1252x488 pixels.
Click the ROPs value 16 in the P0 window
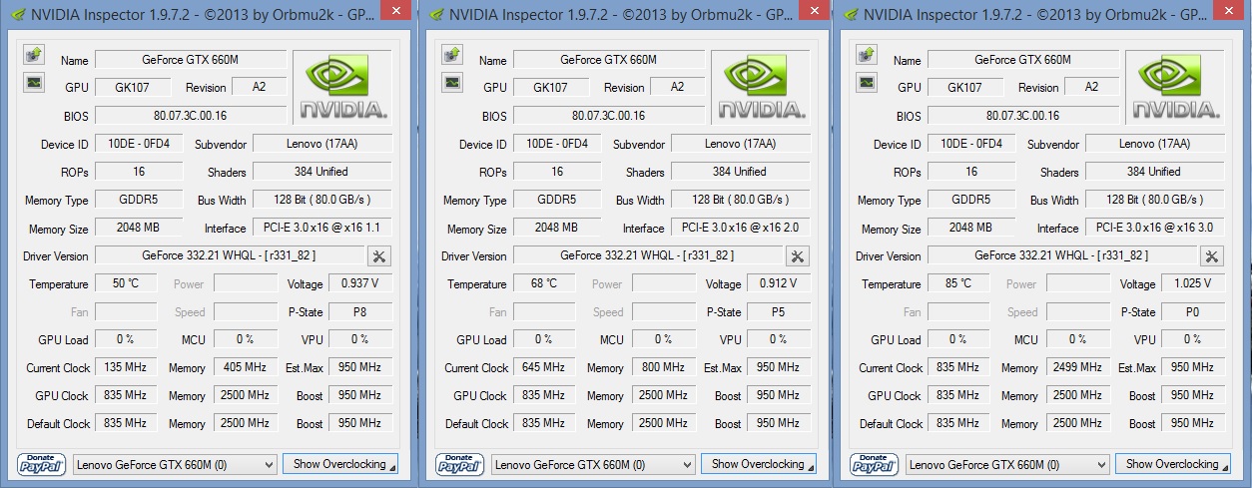tap(970, 172)
